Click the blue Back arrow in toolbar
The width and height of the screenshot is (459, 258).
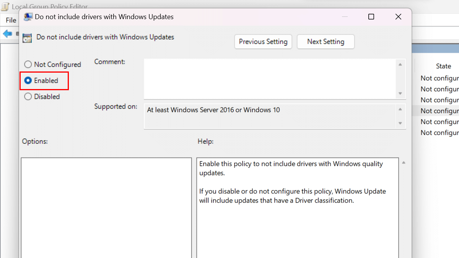pos(7,34)
